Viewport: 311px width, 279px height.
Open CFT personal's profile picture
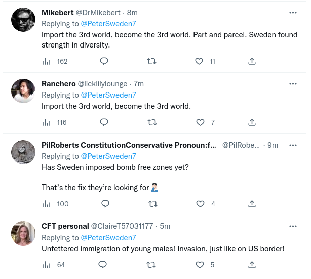(23, 234)
